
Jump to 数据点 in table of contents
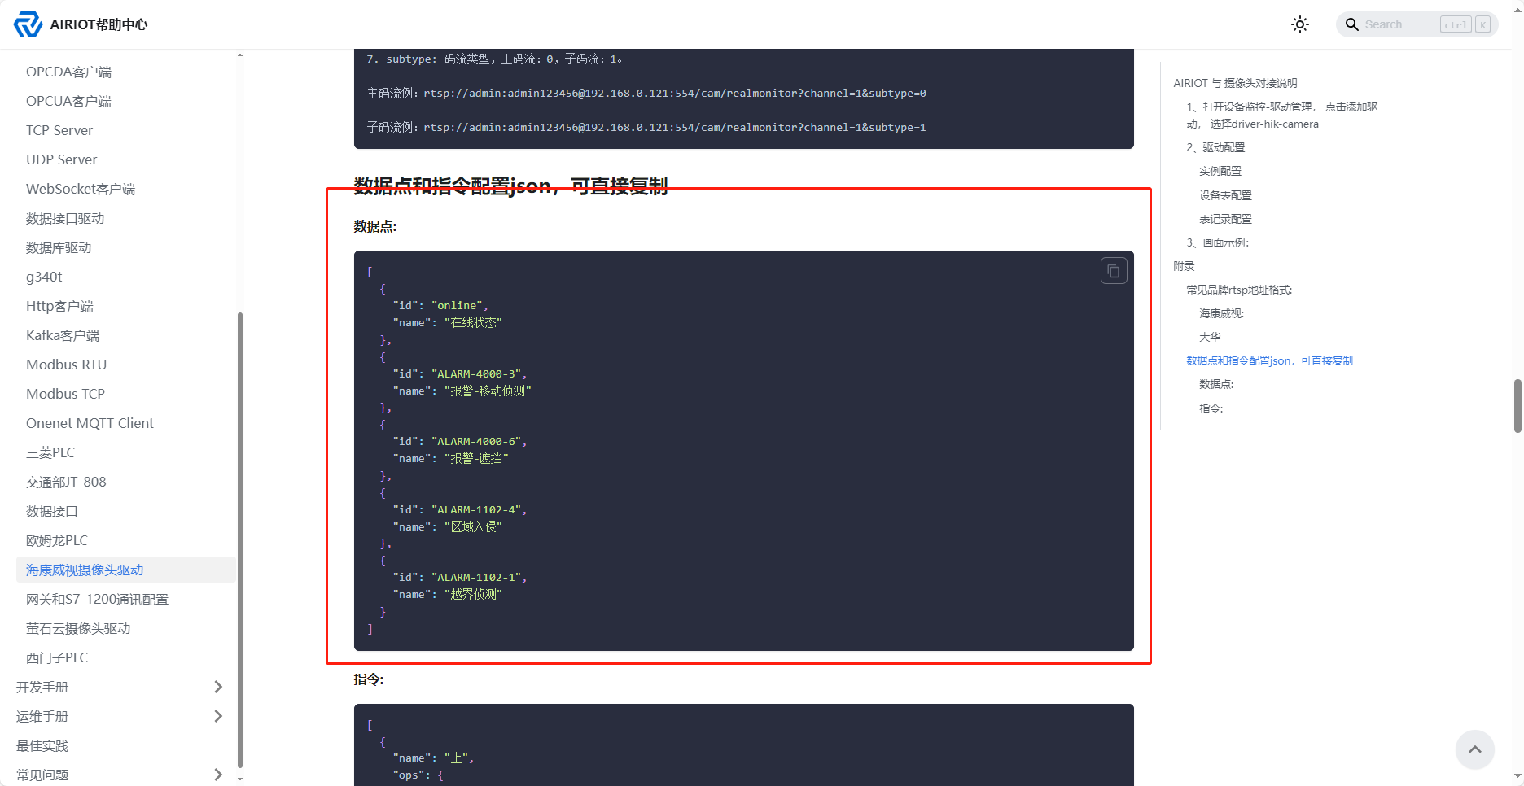(x=1216, y=384)
